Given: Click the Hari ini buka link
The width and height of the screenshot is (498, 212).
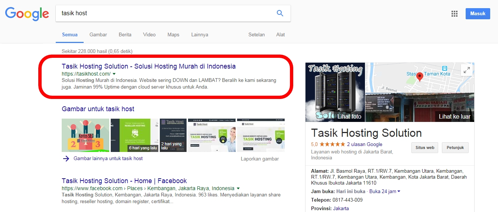Looking at the screenshot, I should pos(351,192).
